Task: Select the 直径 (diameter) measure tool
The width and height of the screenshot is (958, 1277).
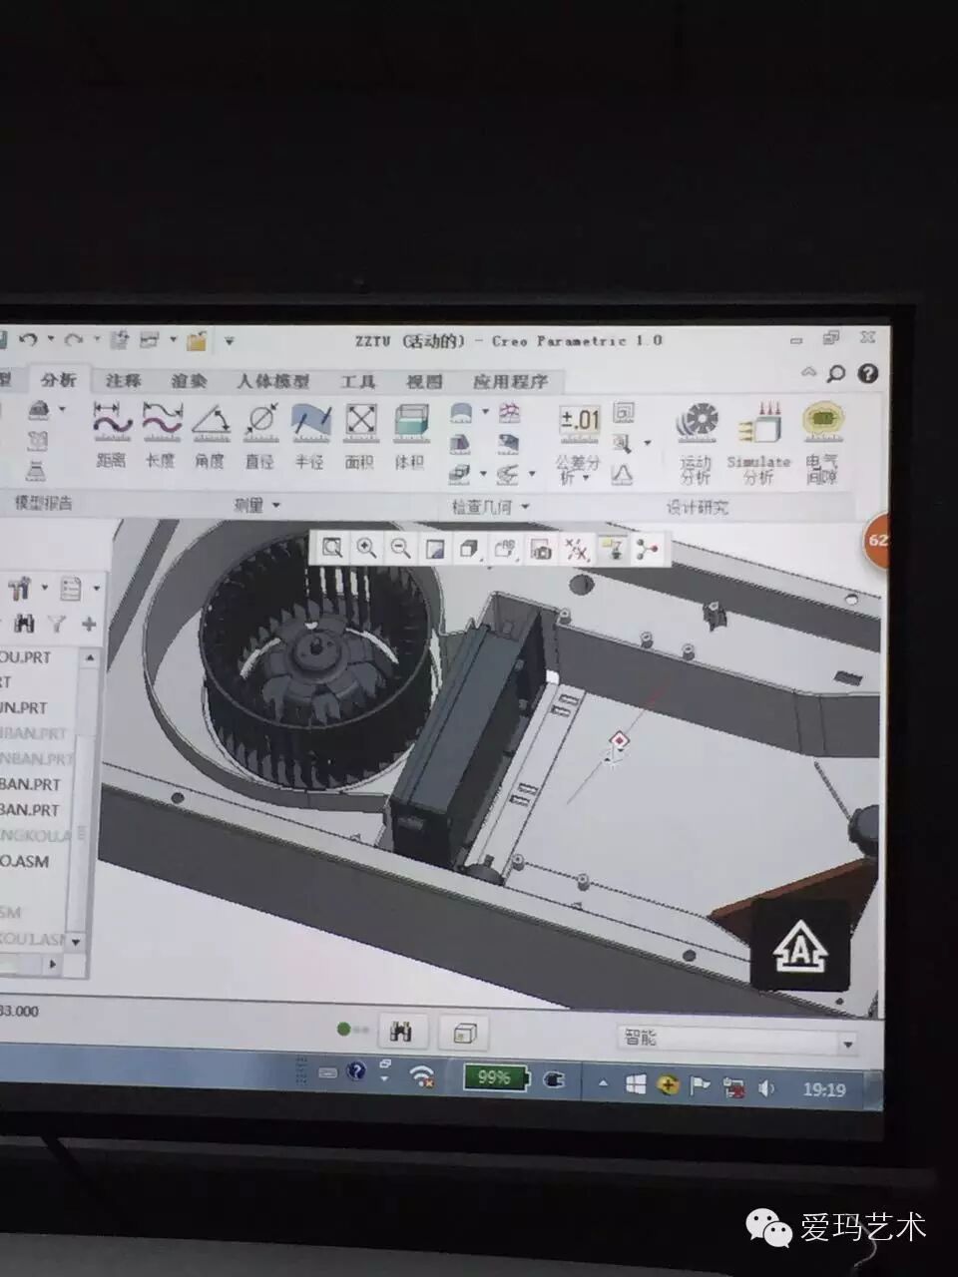Action: point(259,435)
